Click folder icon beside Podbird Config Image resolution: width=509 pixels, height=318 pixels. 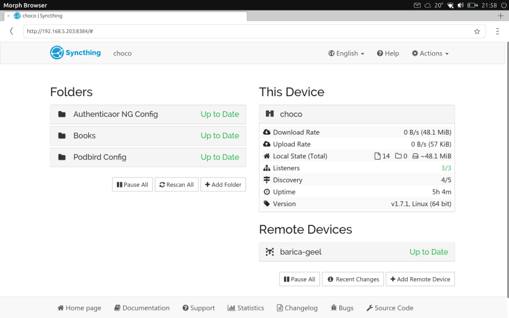pyautogui.click(x=62, y=157)
